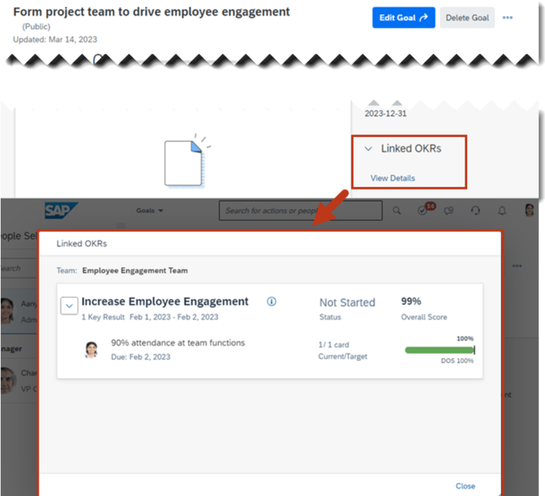Screen dimensions: 545x496
Task: Open the Goals dropdown menu
Action: (149, 211)
